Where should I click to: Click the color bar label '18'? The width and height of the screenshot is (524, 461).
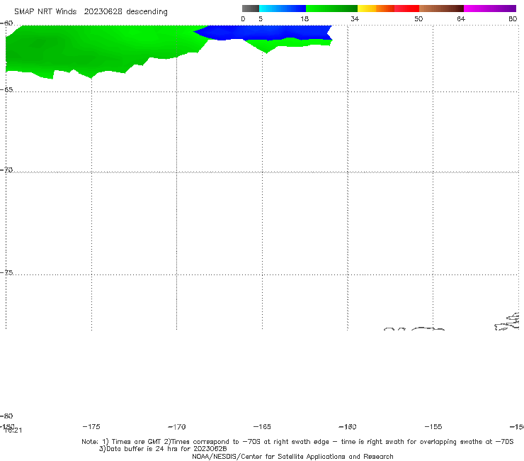pos(304,18)
